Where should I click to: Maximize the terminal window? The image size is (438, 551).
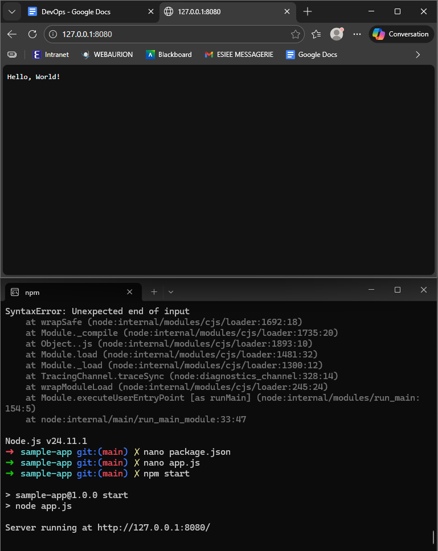click(398, 290)
